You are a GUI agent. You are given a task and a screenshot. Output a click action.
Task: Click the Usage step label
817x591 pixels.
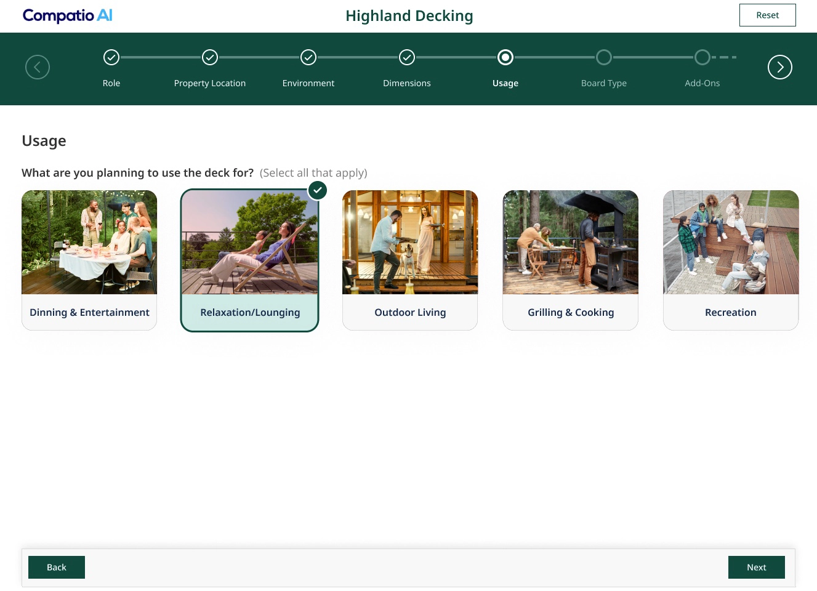(x=505, y=83)
